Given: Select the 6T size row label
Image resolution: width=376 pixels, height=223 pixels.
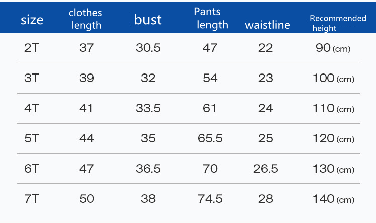Looking at the screenshot, I should tap(32, 169).
